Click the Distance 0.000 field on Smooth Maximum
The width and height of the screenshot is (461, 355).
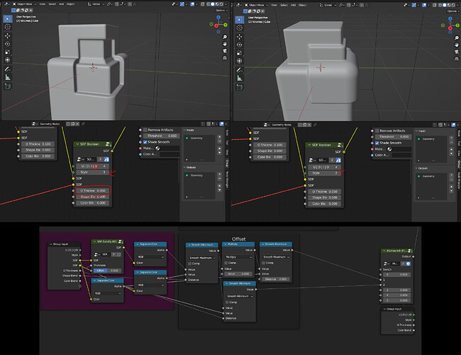[x=276, y=279]
